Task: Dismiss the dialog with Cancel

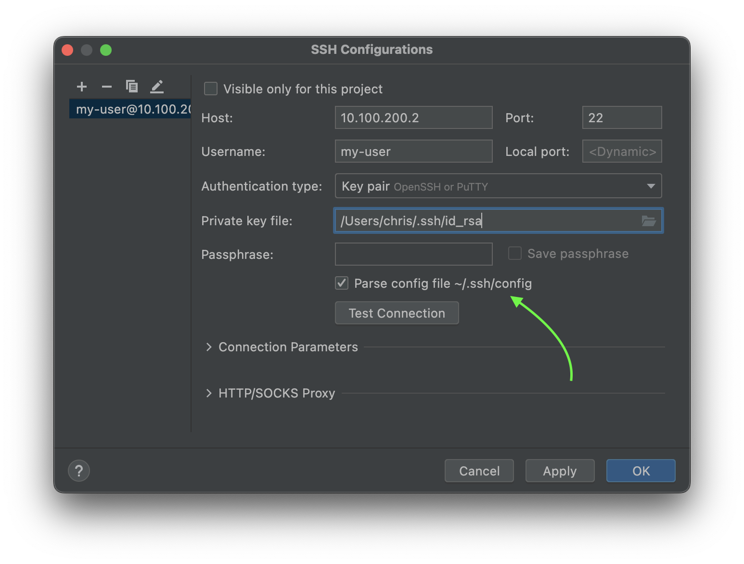Action: [479, 471]
